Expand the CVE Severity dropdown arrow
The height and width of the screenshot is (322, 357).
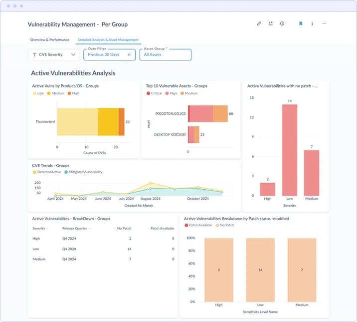(x=73, y=55)
